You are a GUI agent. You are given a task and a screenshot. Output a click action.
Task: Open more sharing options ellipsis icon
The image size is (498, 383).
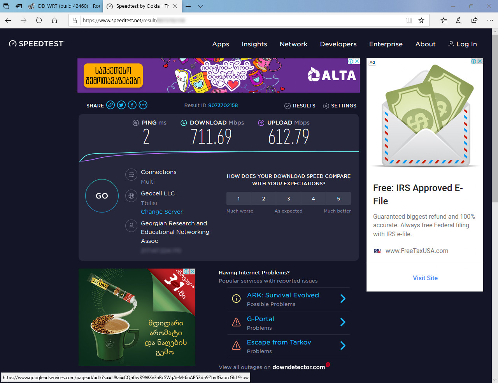coord(143,105)
